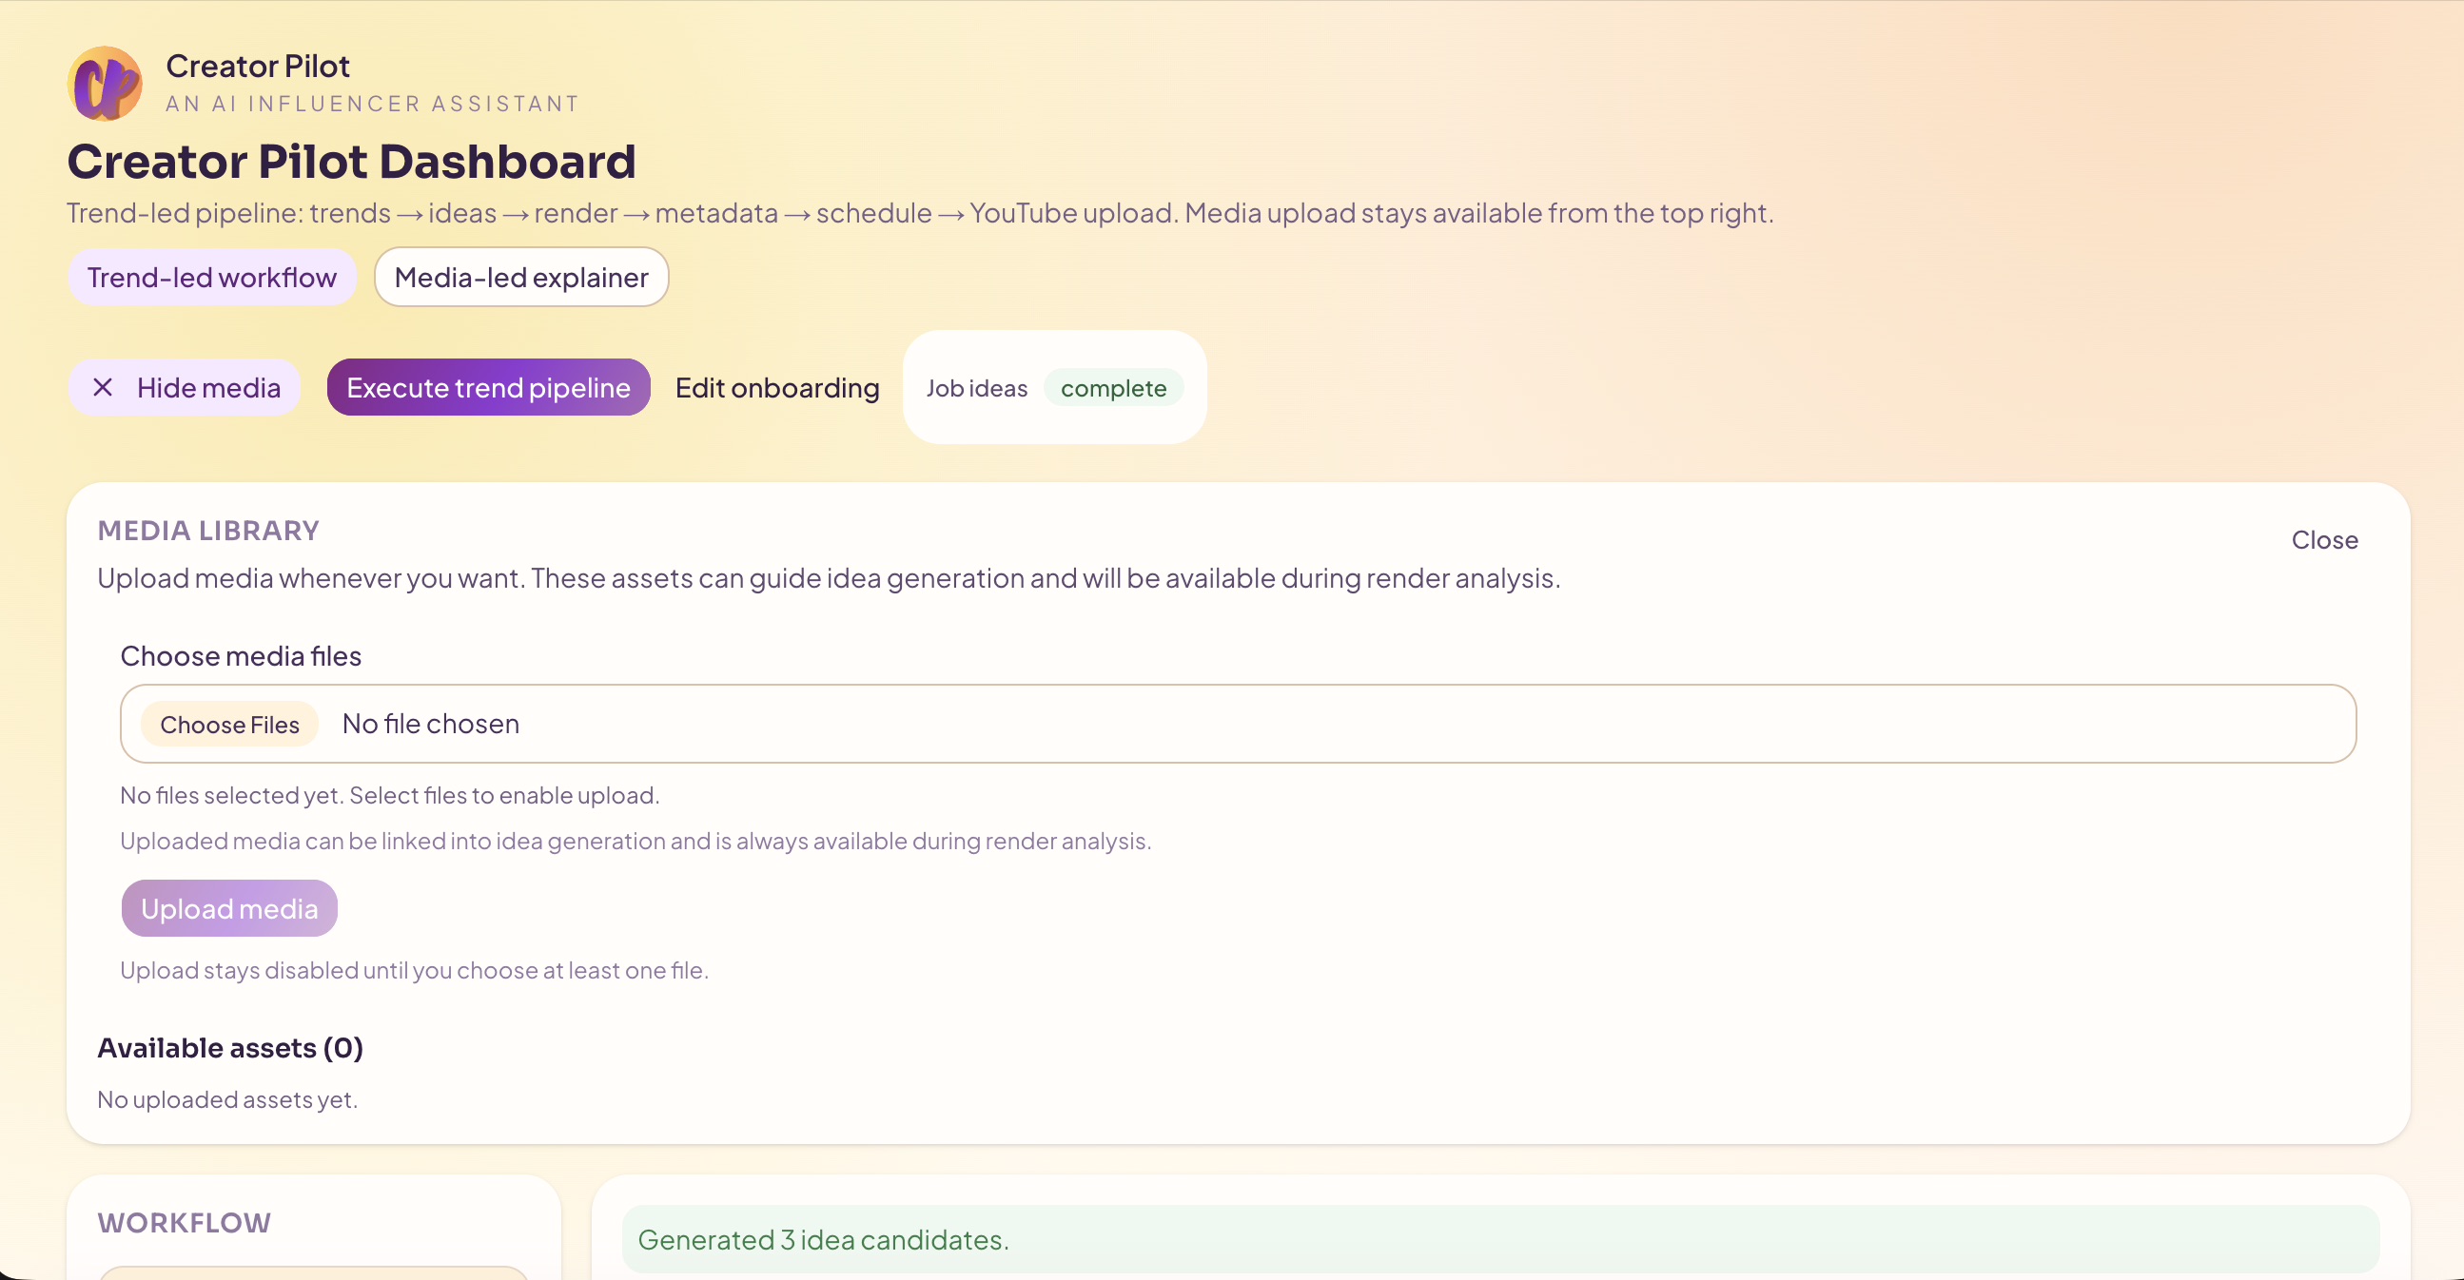Viewport: 2464px width, 1280px height.
Task: Click the Generated 3 idea candidates banner
Action: click(x=1499, y=1239)
